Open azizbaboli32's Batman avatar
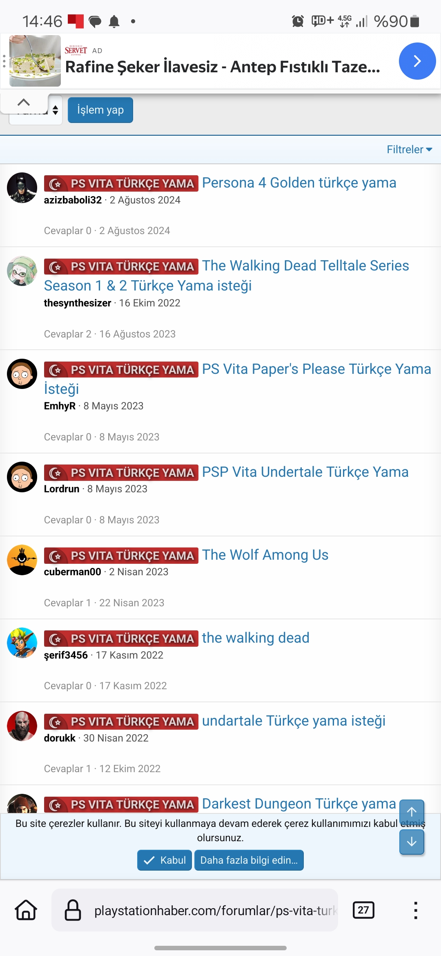The width and height of the screenshot is (441, 956). pos(22,188)
